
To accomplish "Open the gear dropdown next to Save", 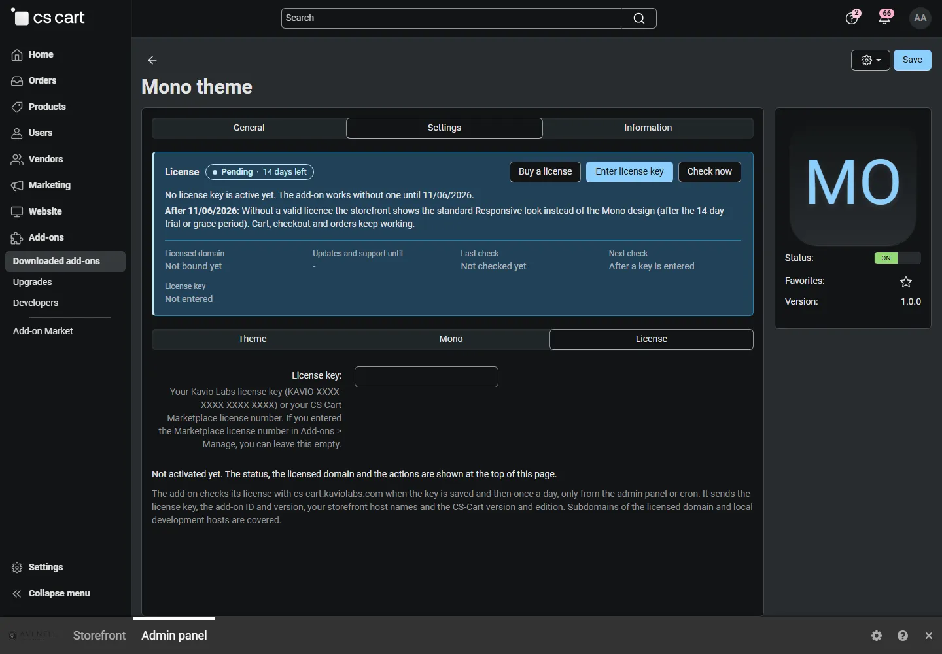I will [x=871, y=60].
